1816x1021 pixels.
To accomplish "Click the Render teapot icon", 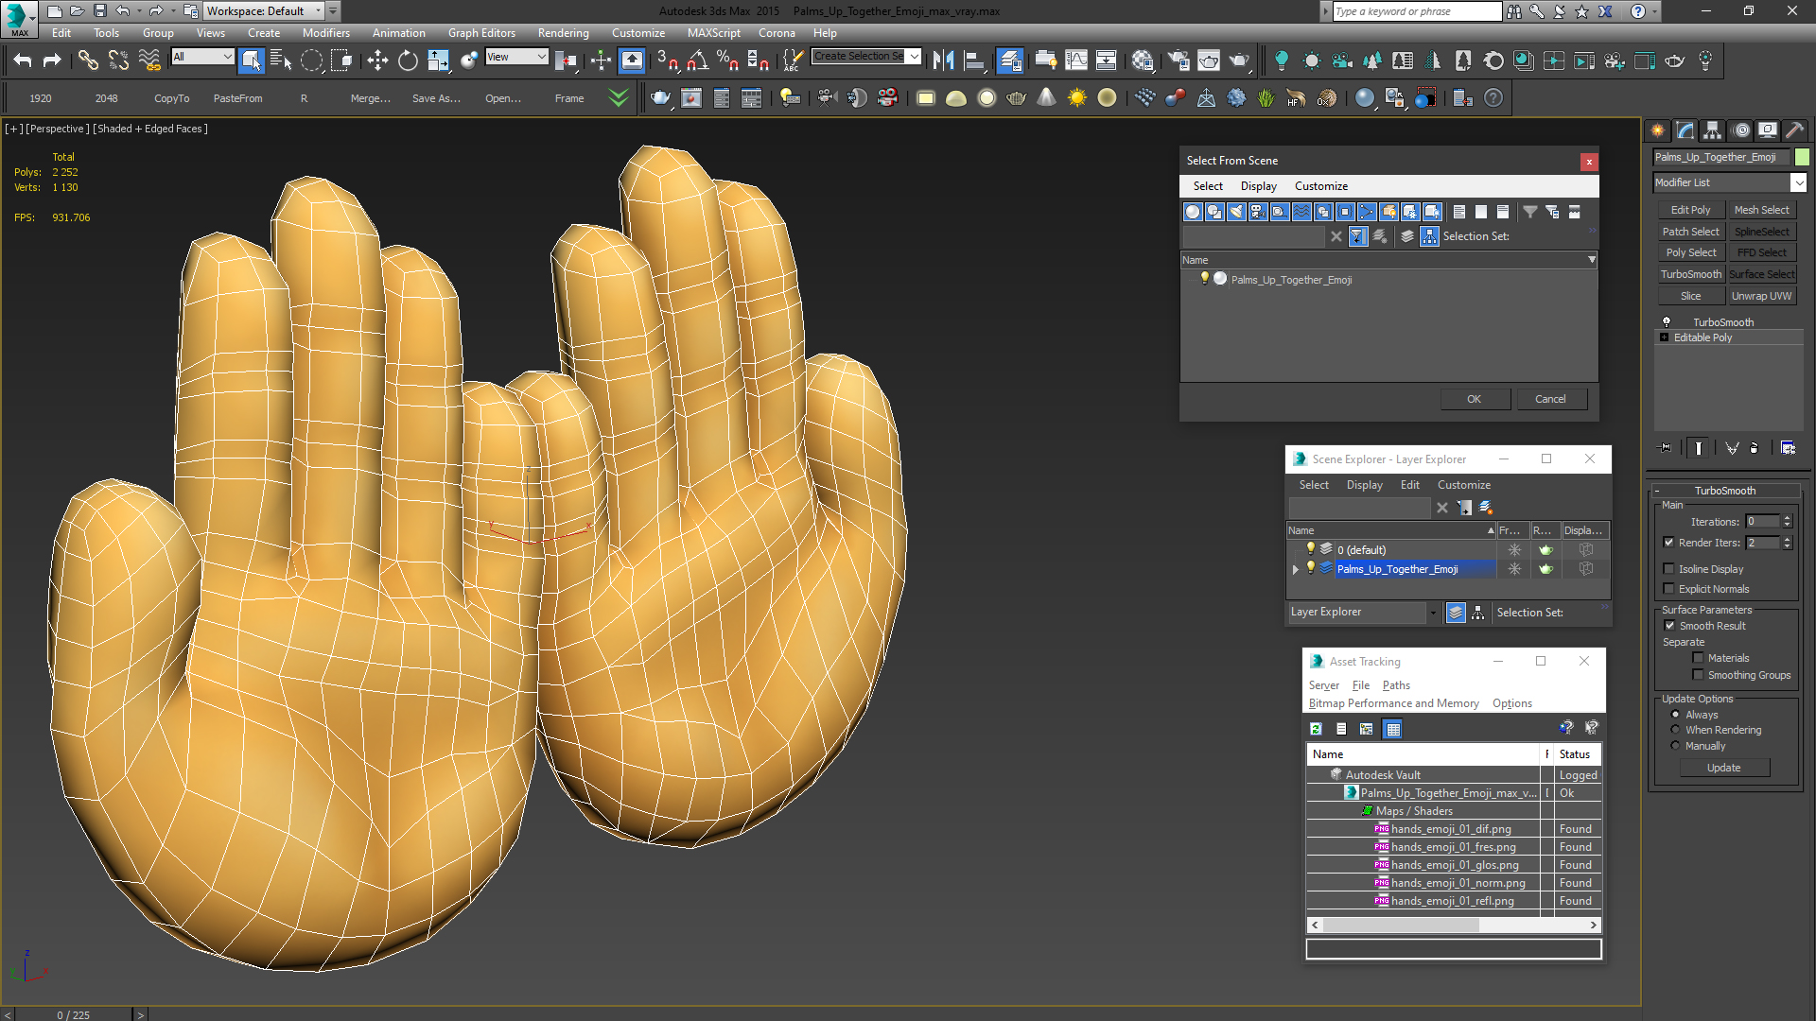I will (x=1239, y=61).
